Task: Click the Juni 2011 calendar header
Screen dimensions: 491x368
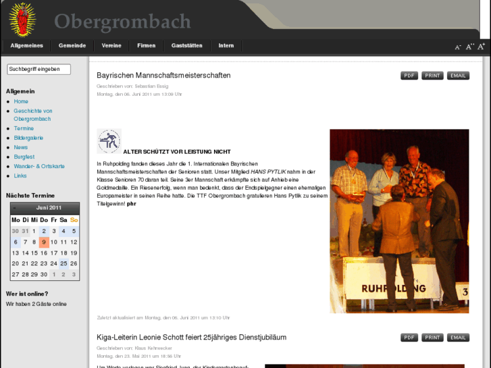Action: click(x=49, y=208)
